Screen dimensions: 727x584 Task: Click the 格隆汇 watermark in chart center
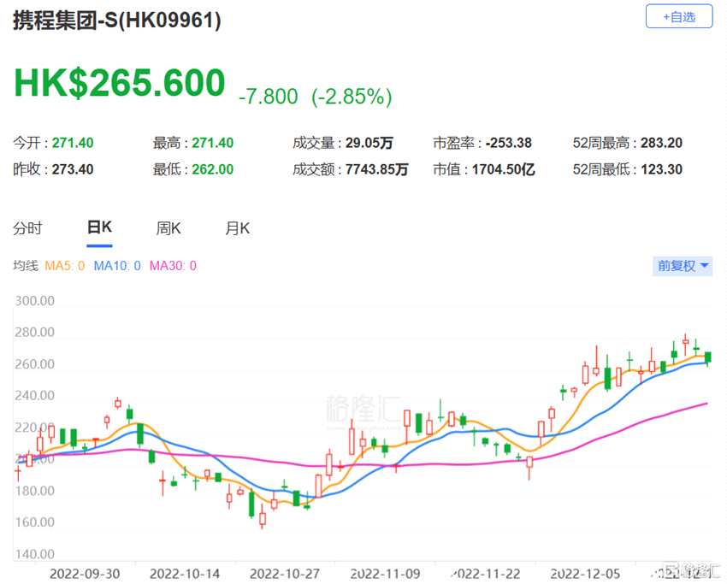(x=358, y=409)
